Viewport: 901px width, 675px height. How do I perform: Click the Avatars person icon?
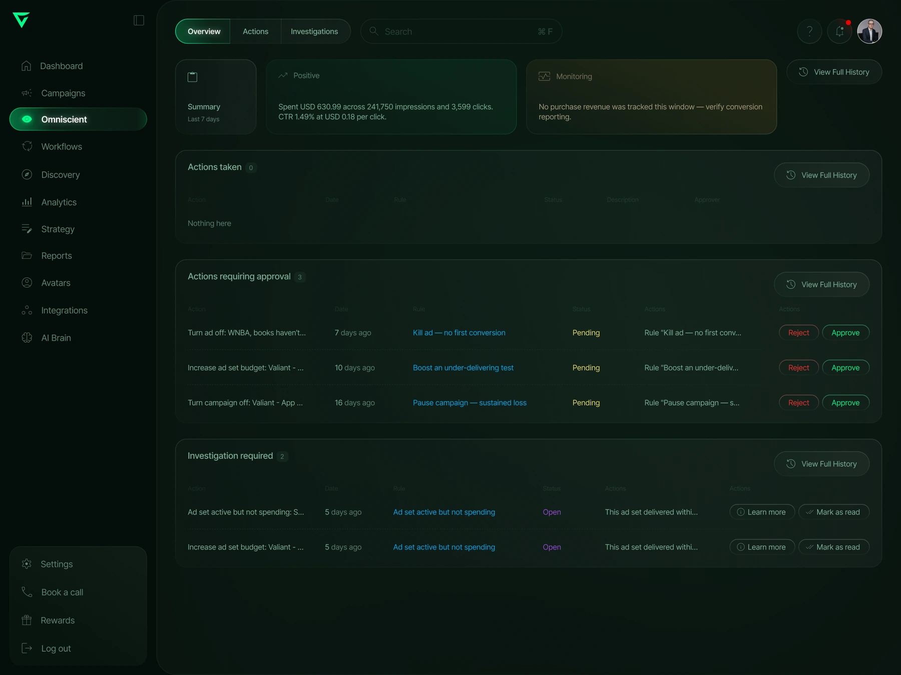(x=27, y=282)
